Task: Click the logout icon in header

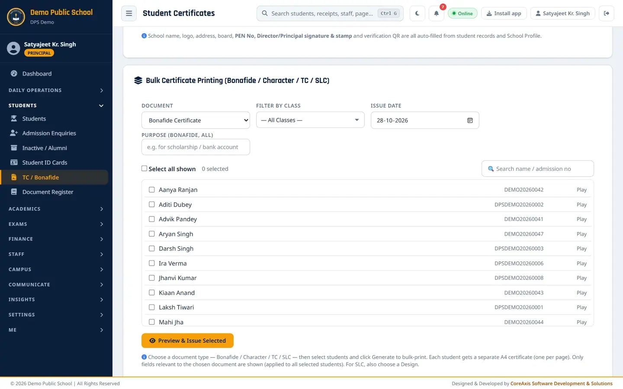Action: coord(607,13)
